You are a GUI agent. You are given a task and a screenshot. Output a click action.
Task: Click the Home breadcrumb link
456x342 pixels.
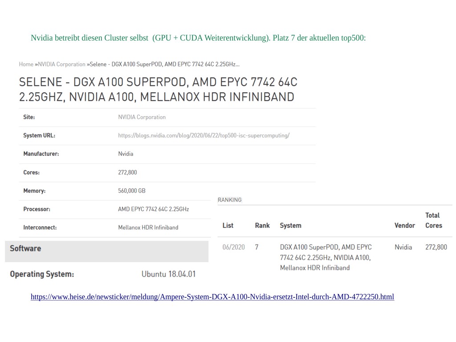[26, 64]
